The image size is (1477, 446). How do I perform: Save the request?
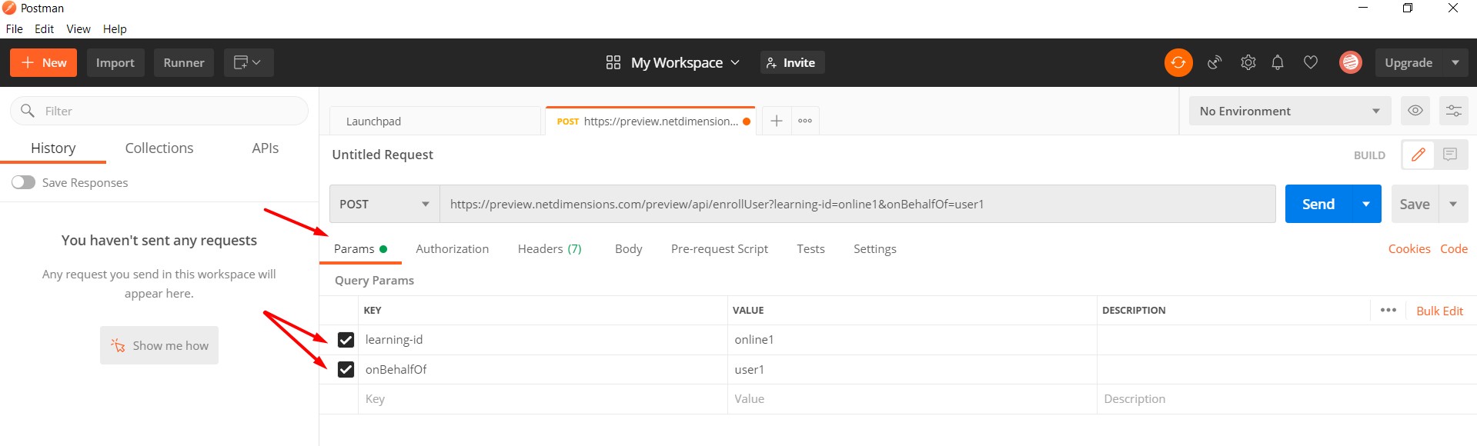tap(1415, 204)
